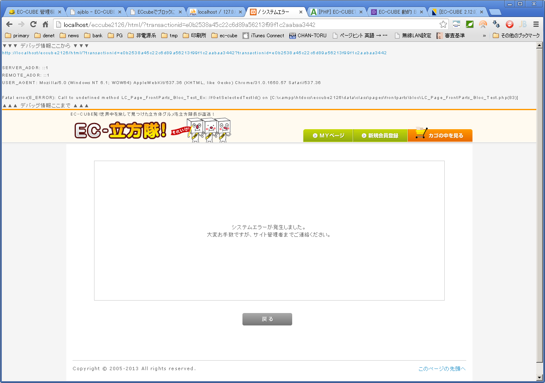Image resolution: width=545 pixels, height=383 pixels.
Task: Click the blue double-arrows extension icon
Action: pos(496,24)
